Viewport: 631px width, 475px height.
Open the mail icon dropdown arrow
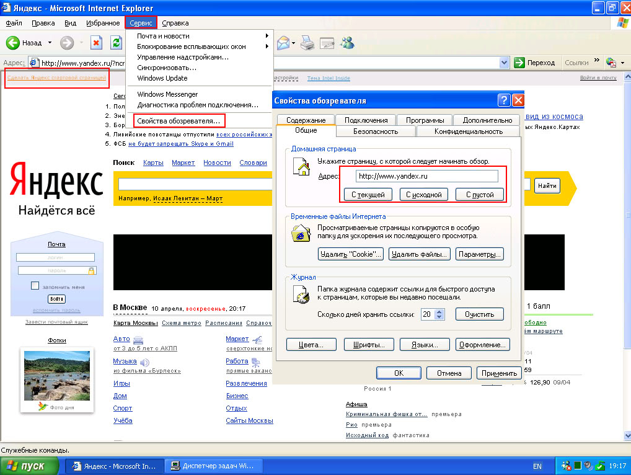[293, 43]
